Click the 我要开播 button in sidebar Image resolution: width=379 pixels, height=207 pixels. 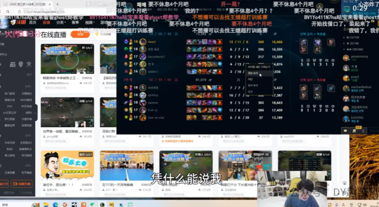(x=22, y=184)
